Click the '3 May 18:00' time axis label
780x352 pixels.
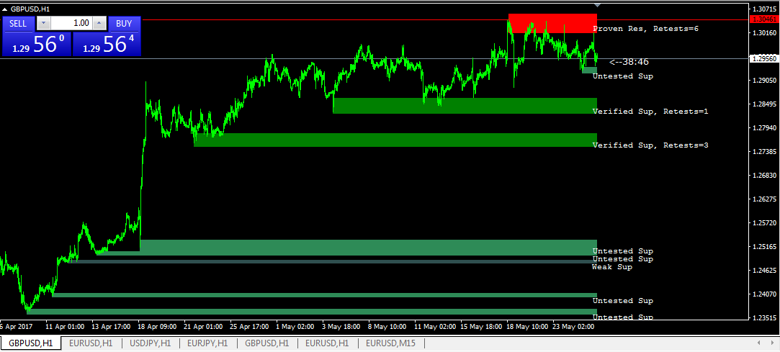(x=341, y=327)
